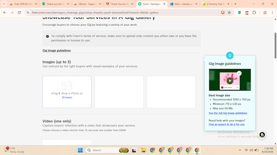The height and width of the screenshot is (155, 277).
Task: Click the scrollbar down arrow
Action: pos(275,144)
